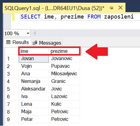Select the Petrovic cell in row 9

[x=64, y=119]
